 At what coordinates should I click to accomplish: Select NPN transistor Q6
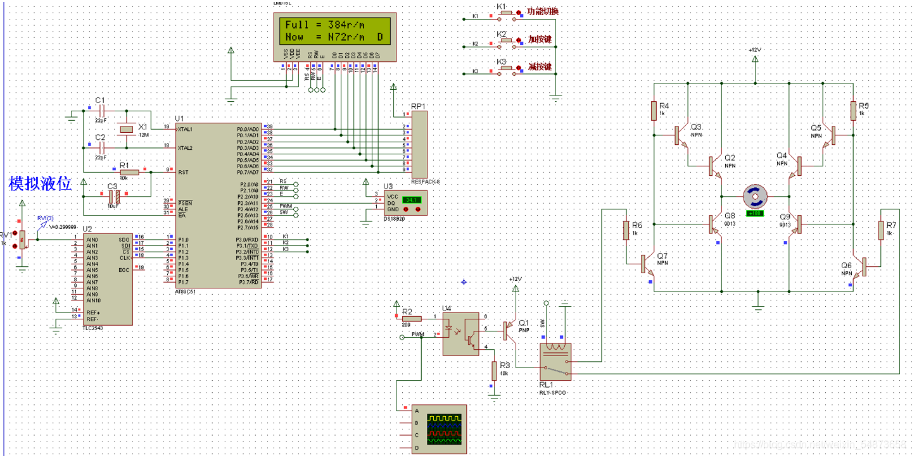[859, 267]
